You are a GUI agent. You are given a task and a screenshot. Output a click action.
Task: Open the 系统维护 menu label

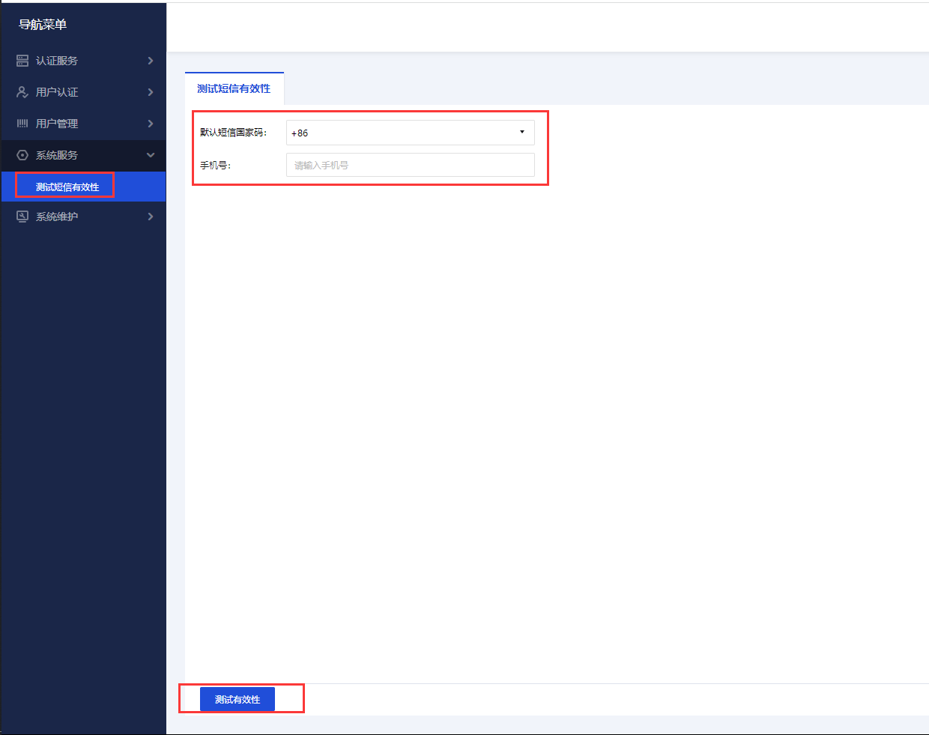coord(57,217)
